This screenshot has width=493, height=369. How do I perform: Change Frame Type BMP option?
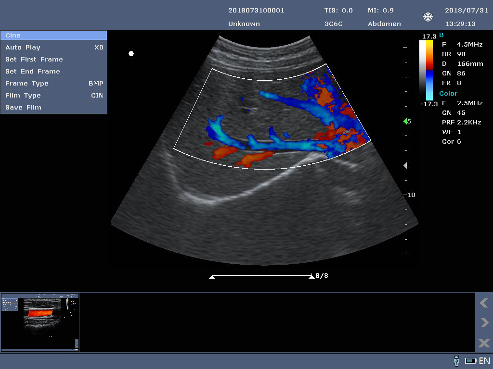pyautogui.click(x=95, y=84)
